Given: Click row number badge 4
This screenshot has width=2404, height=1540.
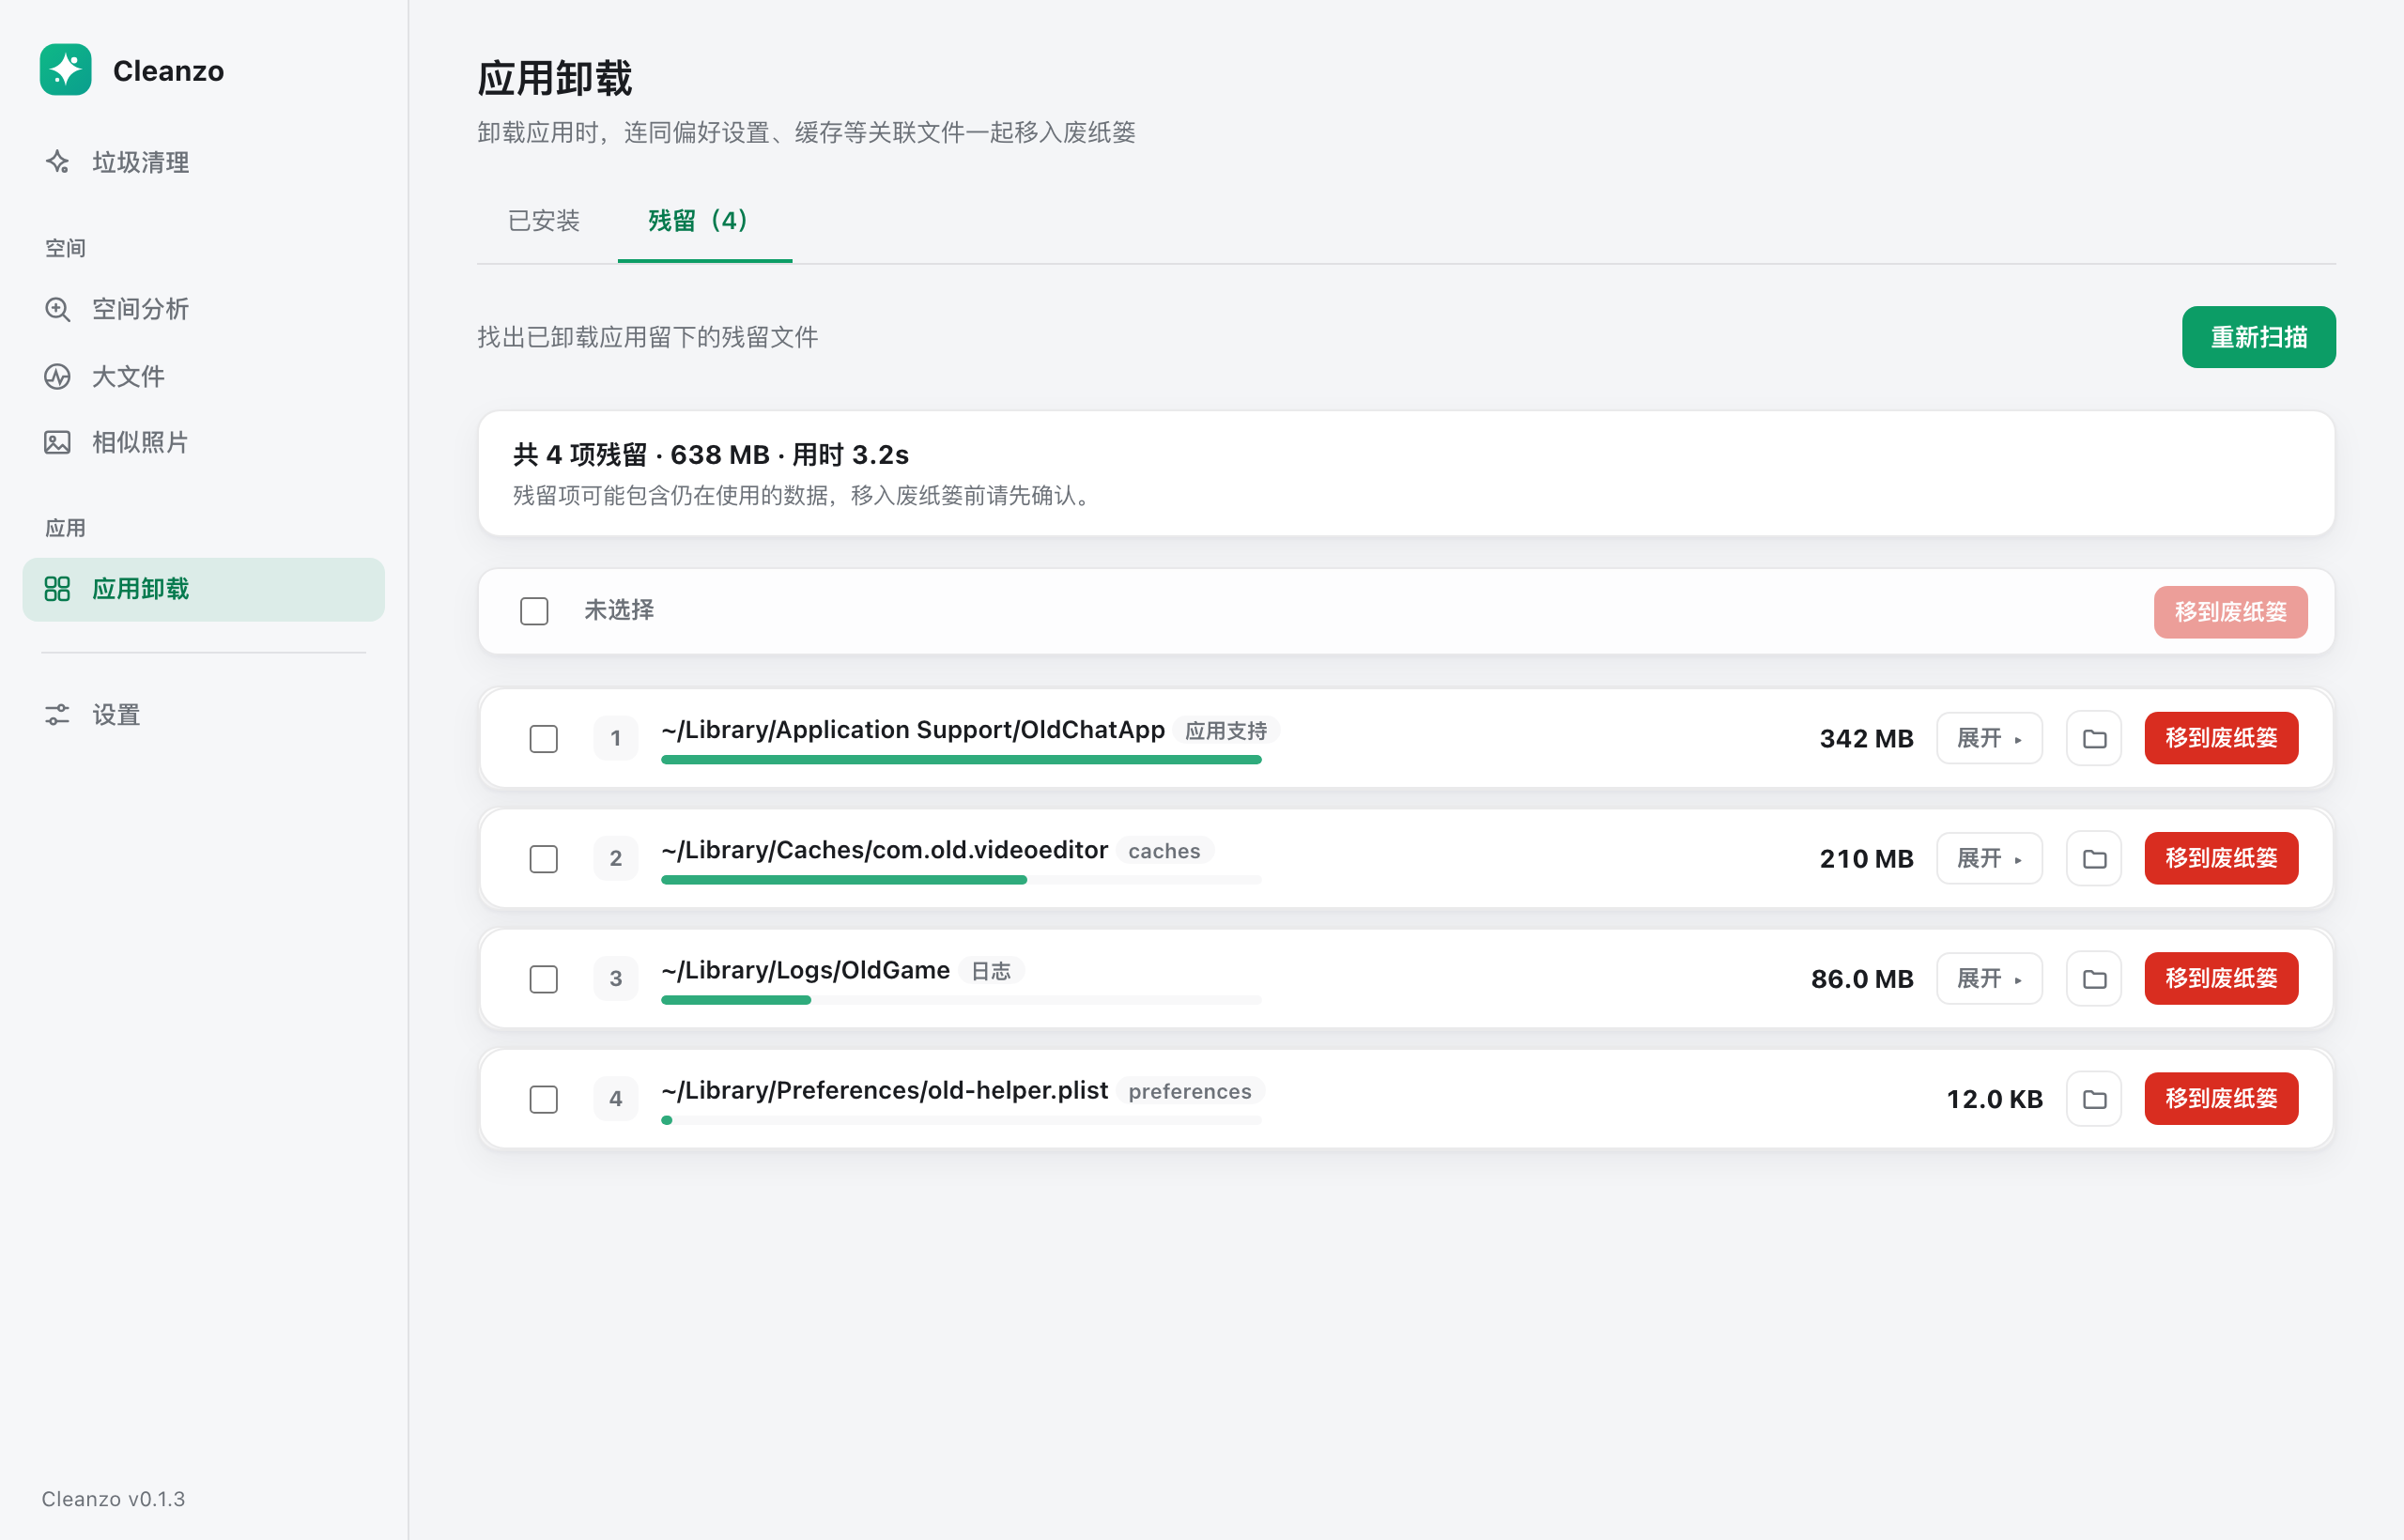Looking at the screenshot, I should pos(616,1099).
